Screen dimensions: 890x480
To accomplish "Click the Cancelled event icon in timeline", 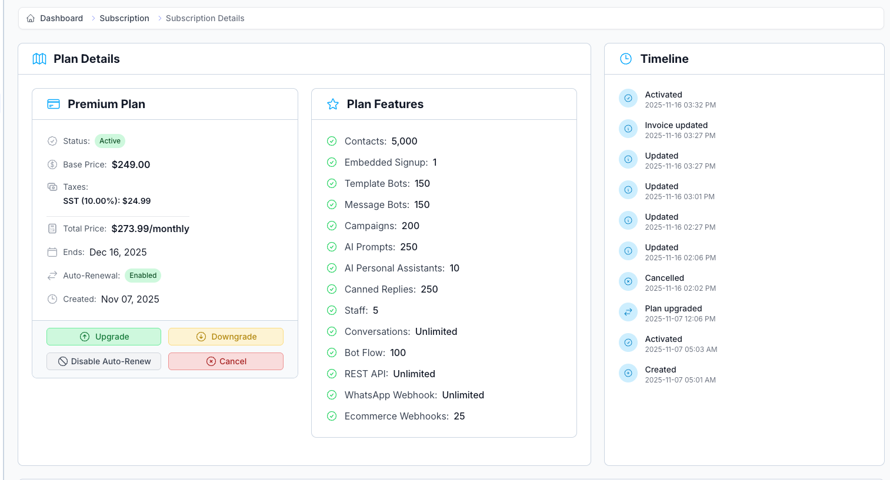I will pos(628,281).
